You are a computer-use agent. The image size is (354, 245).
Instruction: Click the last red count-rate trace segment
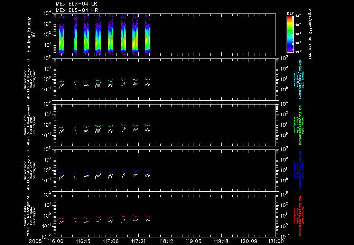tap(147, 216)
